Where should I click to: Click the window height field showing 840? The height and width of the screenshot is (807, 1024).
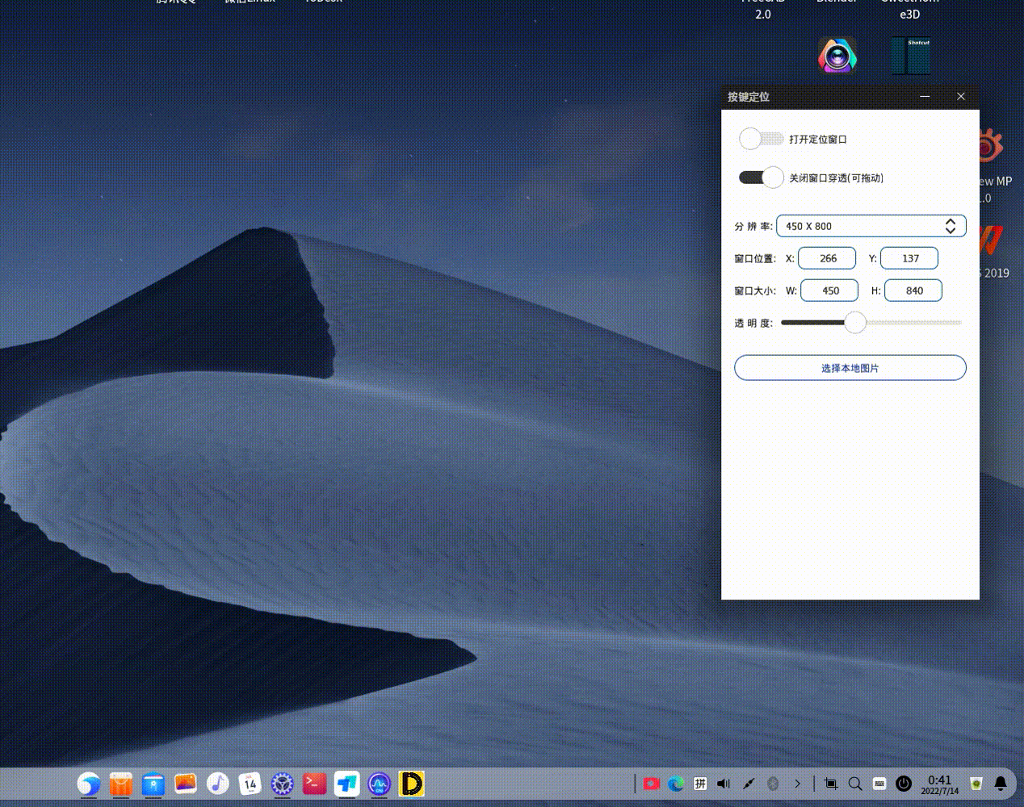point(913,290)
